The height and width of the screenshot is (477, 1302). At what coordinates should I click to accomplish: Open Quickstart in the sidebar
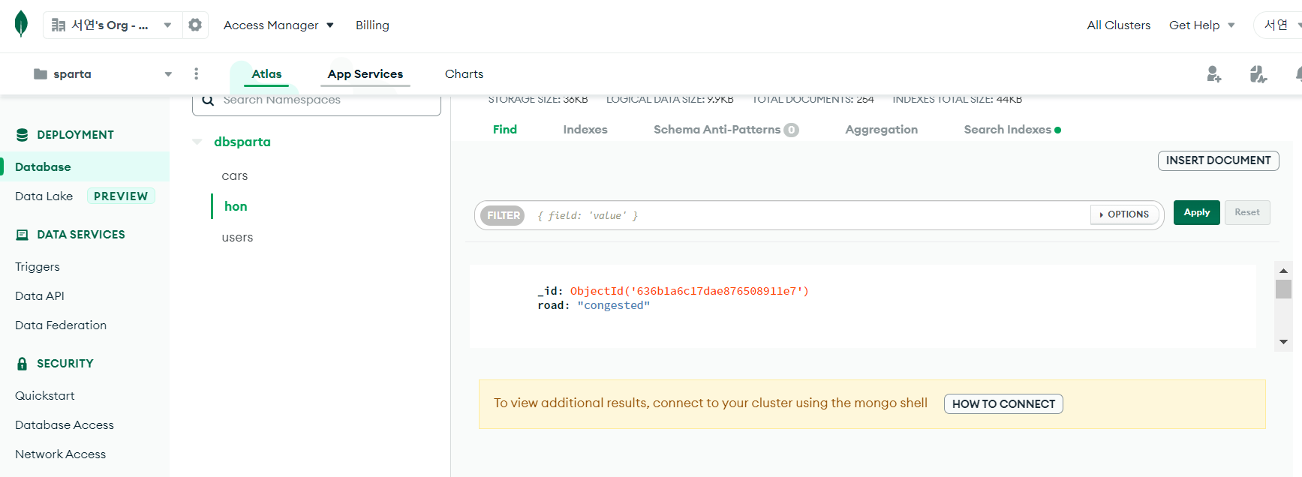45,395
